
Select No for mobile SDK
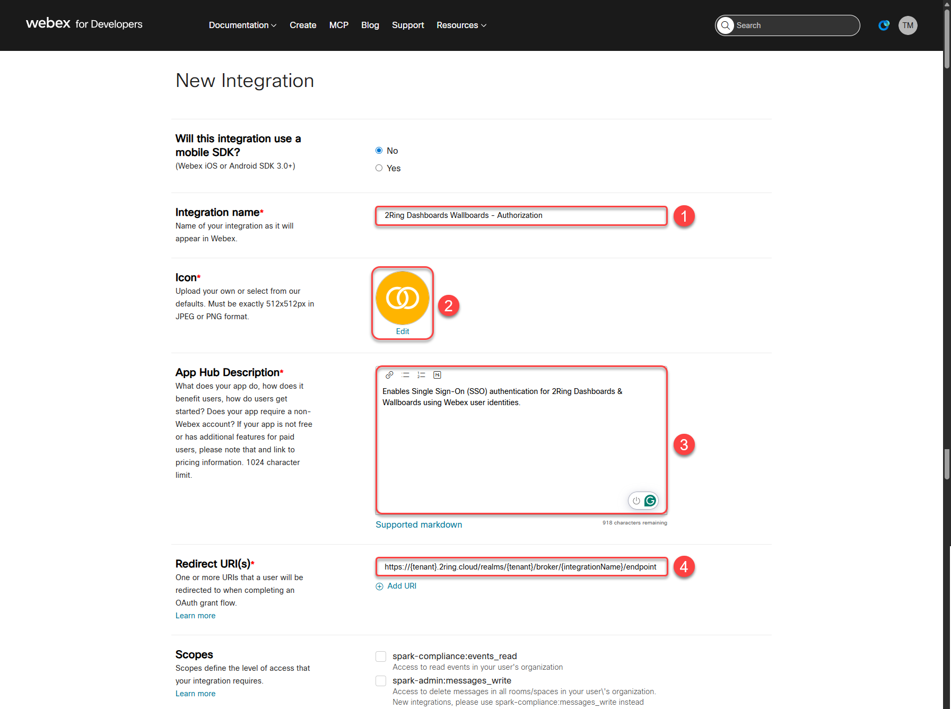point(379,151)
